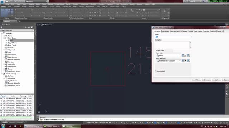Click the Description text area
The width and height of the screenshot is (229, 128).
pyautogui.click(x=172, y=45)
